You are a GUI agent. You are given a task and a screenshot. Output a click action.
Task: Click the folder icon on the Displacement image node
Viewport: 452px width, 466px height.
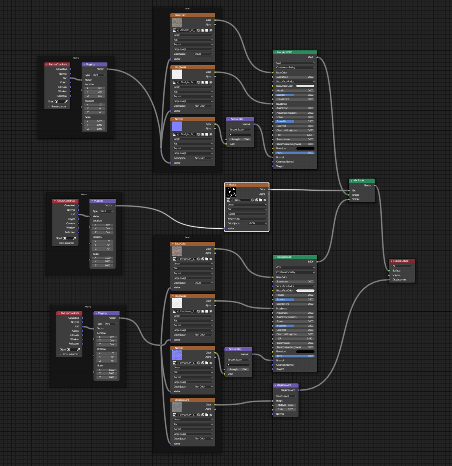(207, 415)
